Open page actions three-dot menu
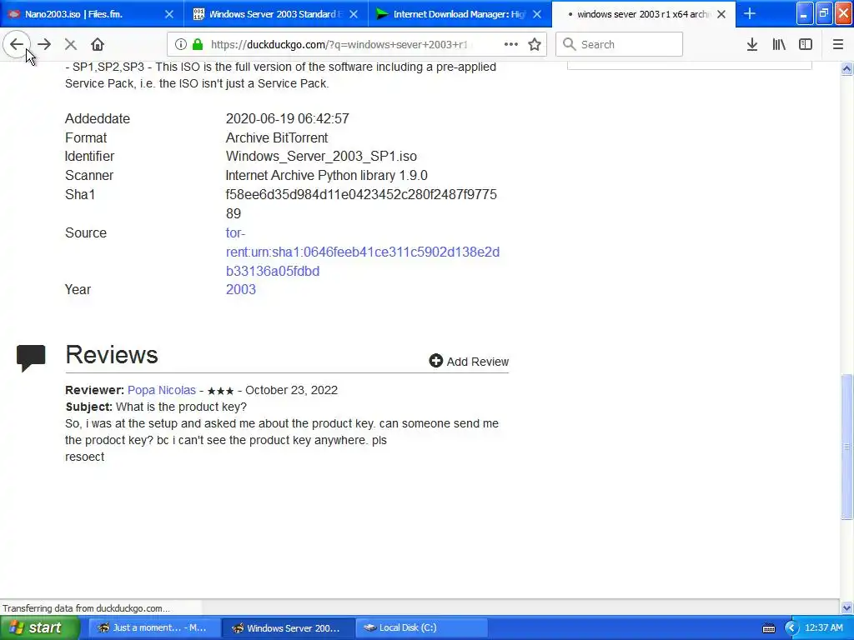This screenshot has height=640, width=854. click(x=511, y=45)
